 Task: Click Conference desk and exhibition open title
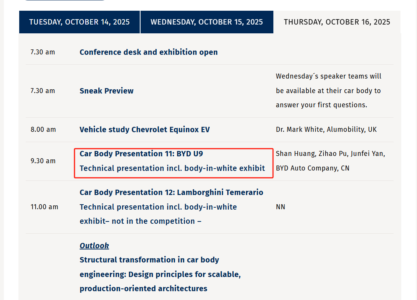(x=149, y=52)
